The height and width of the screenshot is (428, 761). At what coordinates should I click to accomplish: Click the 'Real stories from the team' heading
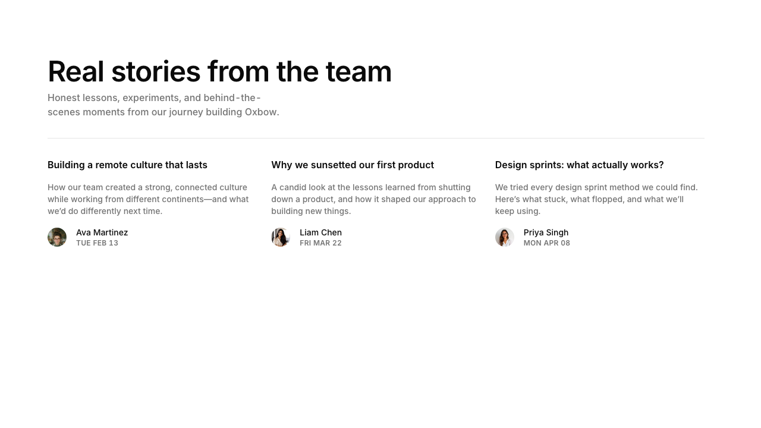click(219, 71)
